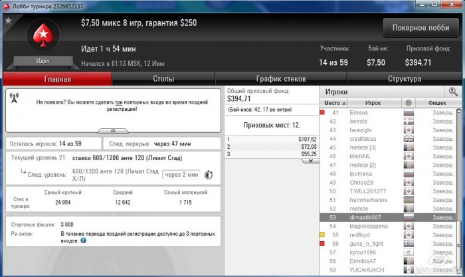This screenshot has width=465, height=277.
Task: Click the yellow marker beside redfloyd
Action: (x=322, y=235)
